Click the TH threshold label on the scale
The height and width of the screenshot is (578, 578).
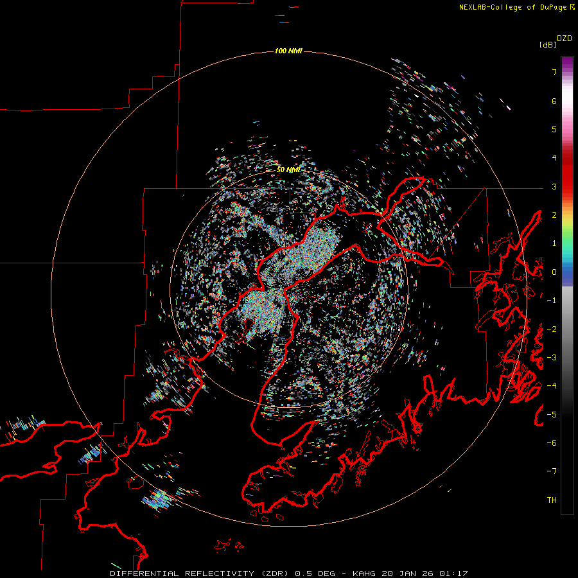coord(552,500)
